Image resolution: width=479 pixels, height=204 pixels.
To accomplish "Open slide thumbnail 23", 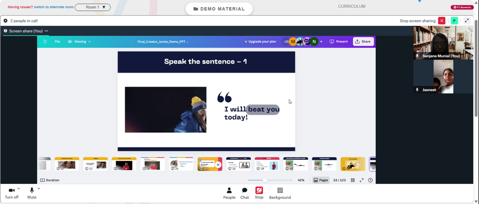I will pyautogui.click(x=95, y=164).
